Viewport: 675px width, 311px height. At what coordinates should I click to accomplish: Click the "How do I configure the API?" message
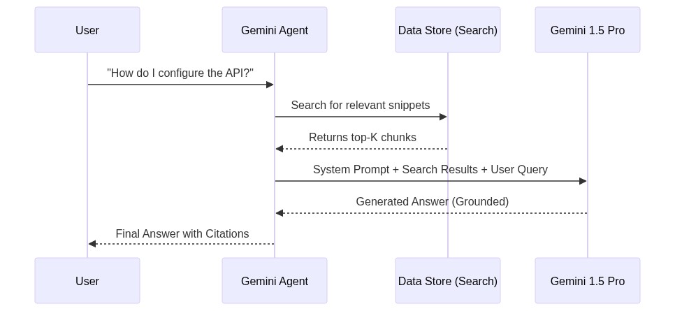coord(180,73)
